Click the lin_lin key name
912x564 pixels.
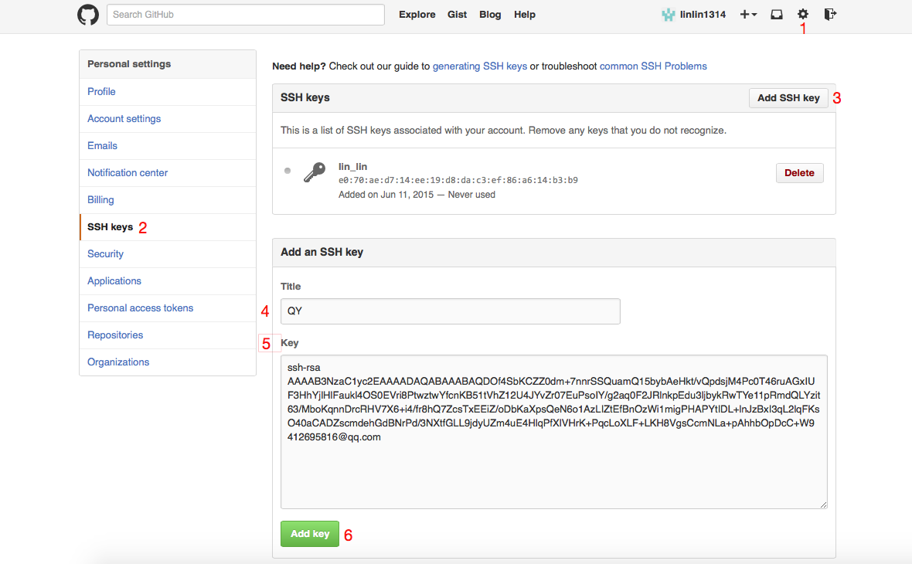352,167
